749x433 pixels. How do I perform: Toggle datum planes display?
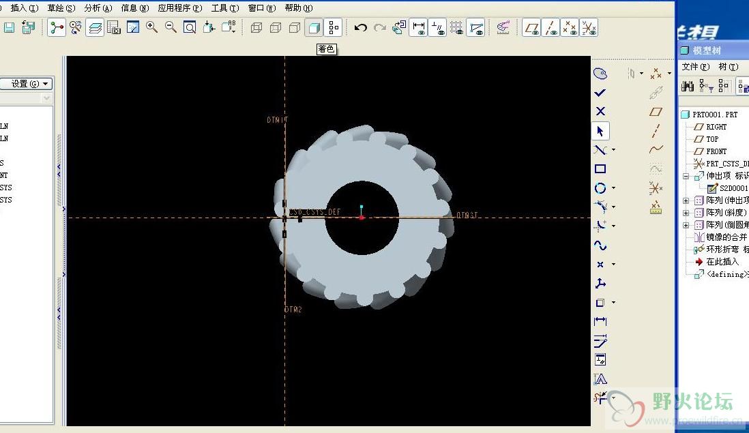click(531, 28)
